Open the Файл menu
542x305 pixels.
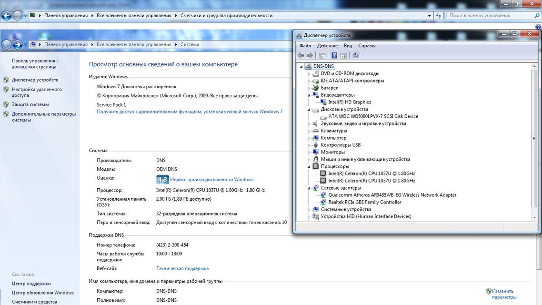(305, 46)
